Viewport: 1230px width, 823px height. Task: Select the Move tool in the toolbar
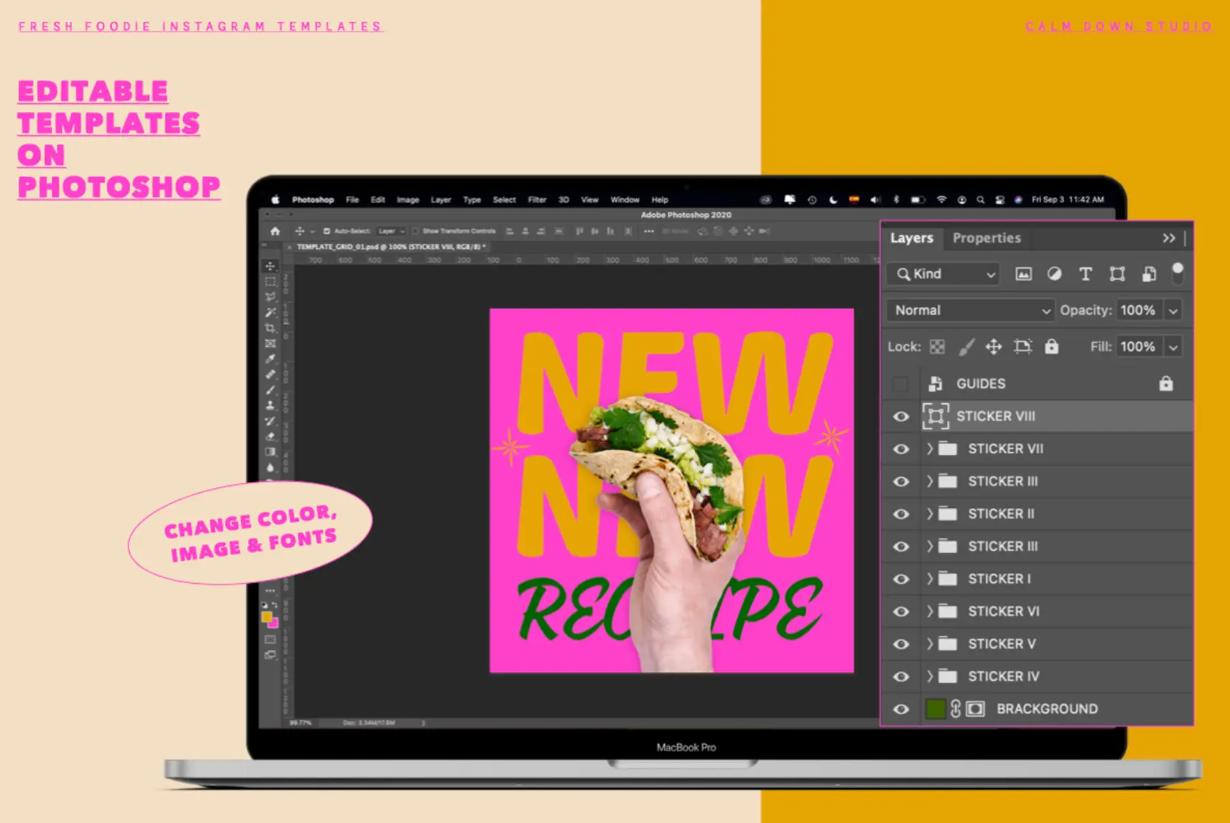pyautogui.click(x=271, y=267)
